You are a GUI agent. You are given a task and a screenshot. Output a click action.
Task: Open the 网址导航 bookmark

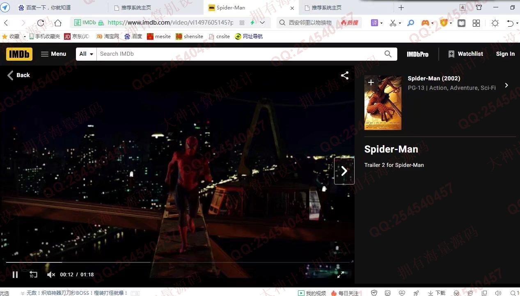(x=249, y=36)
